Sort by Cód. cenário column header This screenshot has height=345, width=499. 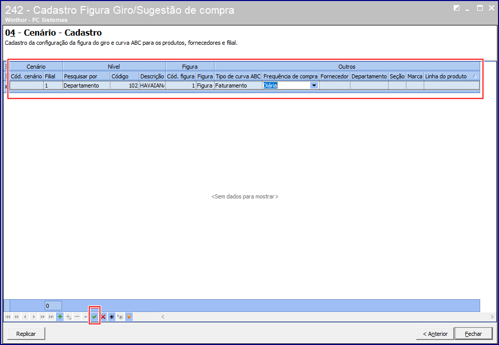tap(26, 76)
